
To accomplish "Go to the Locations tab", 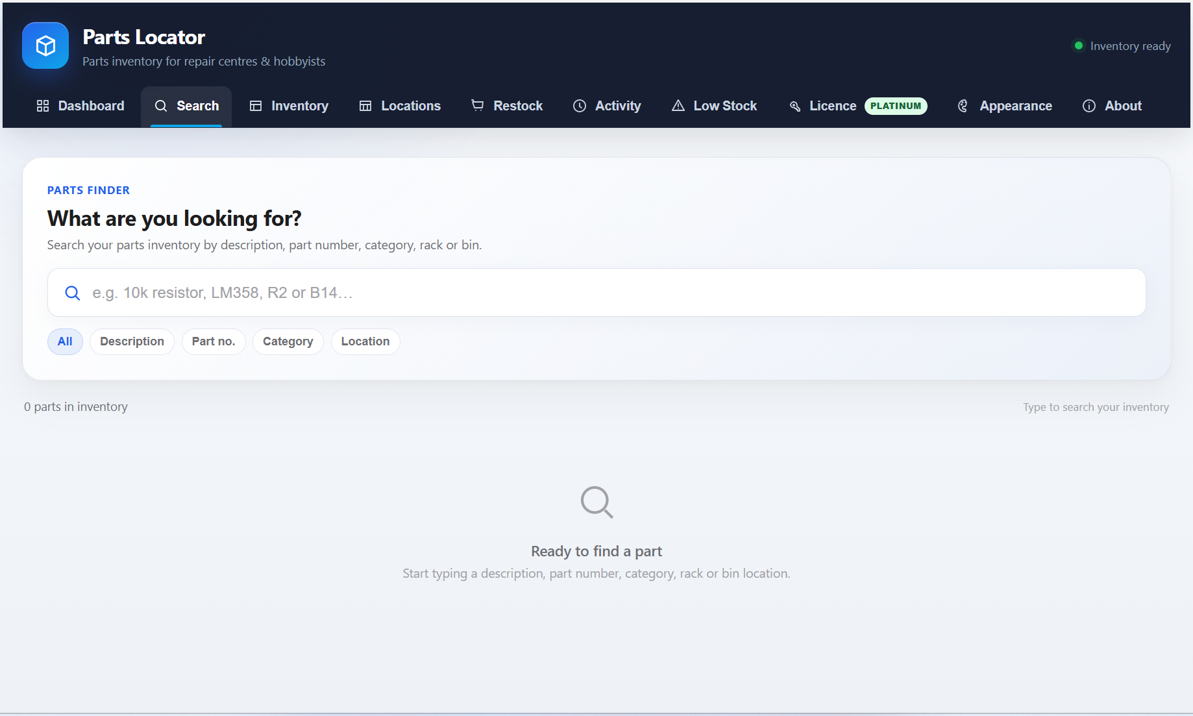I will tap(400, 106).
